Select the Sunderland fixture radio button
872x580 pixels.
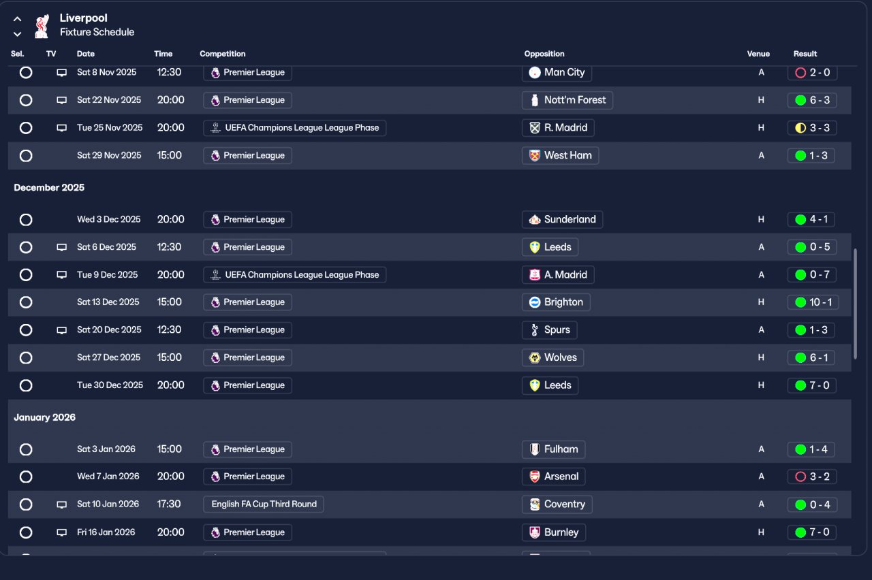[26, 220]
